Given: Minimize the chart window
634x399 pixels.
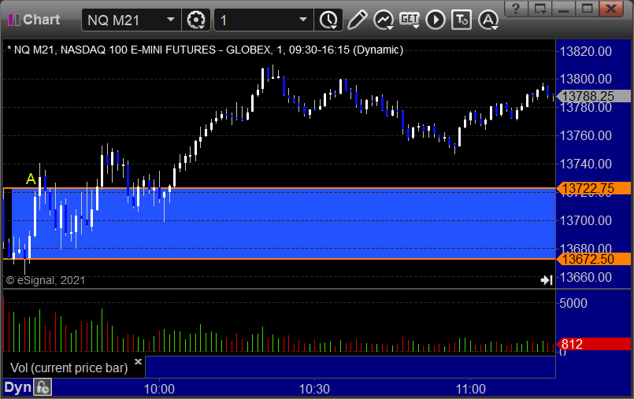Looking at the screenshot, I should point(564,8).
